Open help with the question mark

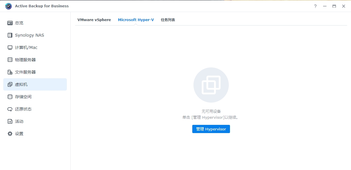click(315, 6)
